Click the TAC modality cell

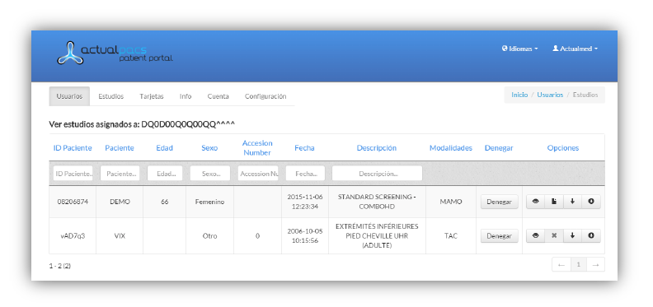pos(451,236)
